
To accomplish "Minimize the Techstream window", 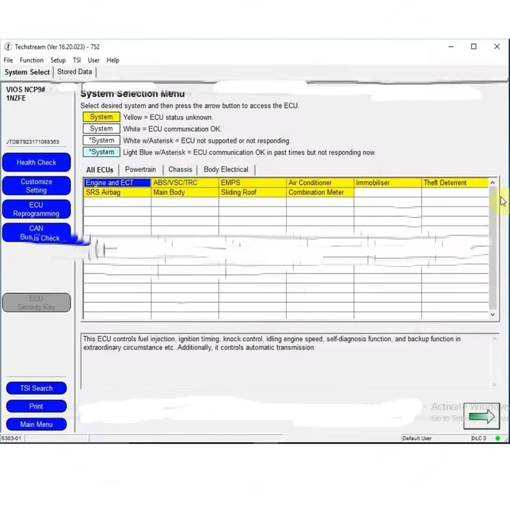I will click(x=451, y=47).
